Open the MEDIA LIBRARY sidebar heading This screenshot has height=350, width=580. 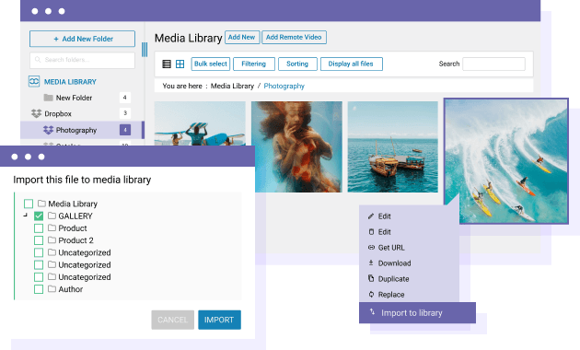tap(70, 81)
